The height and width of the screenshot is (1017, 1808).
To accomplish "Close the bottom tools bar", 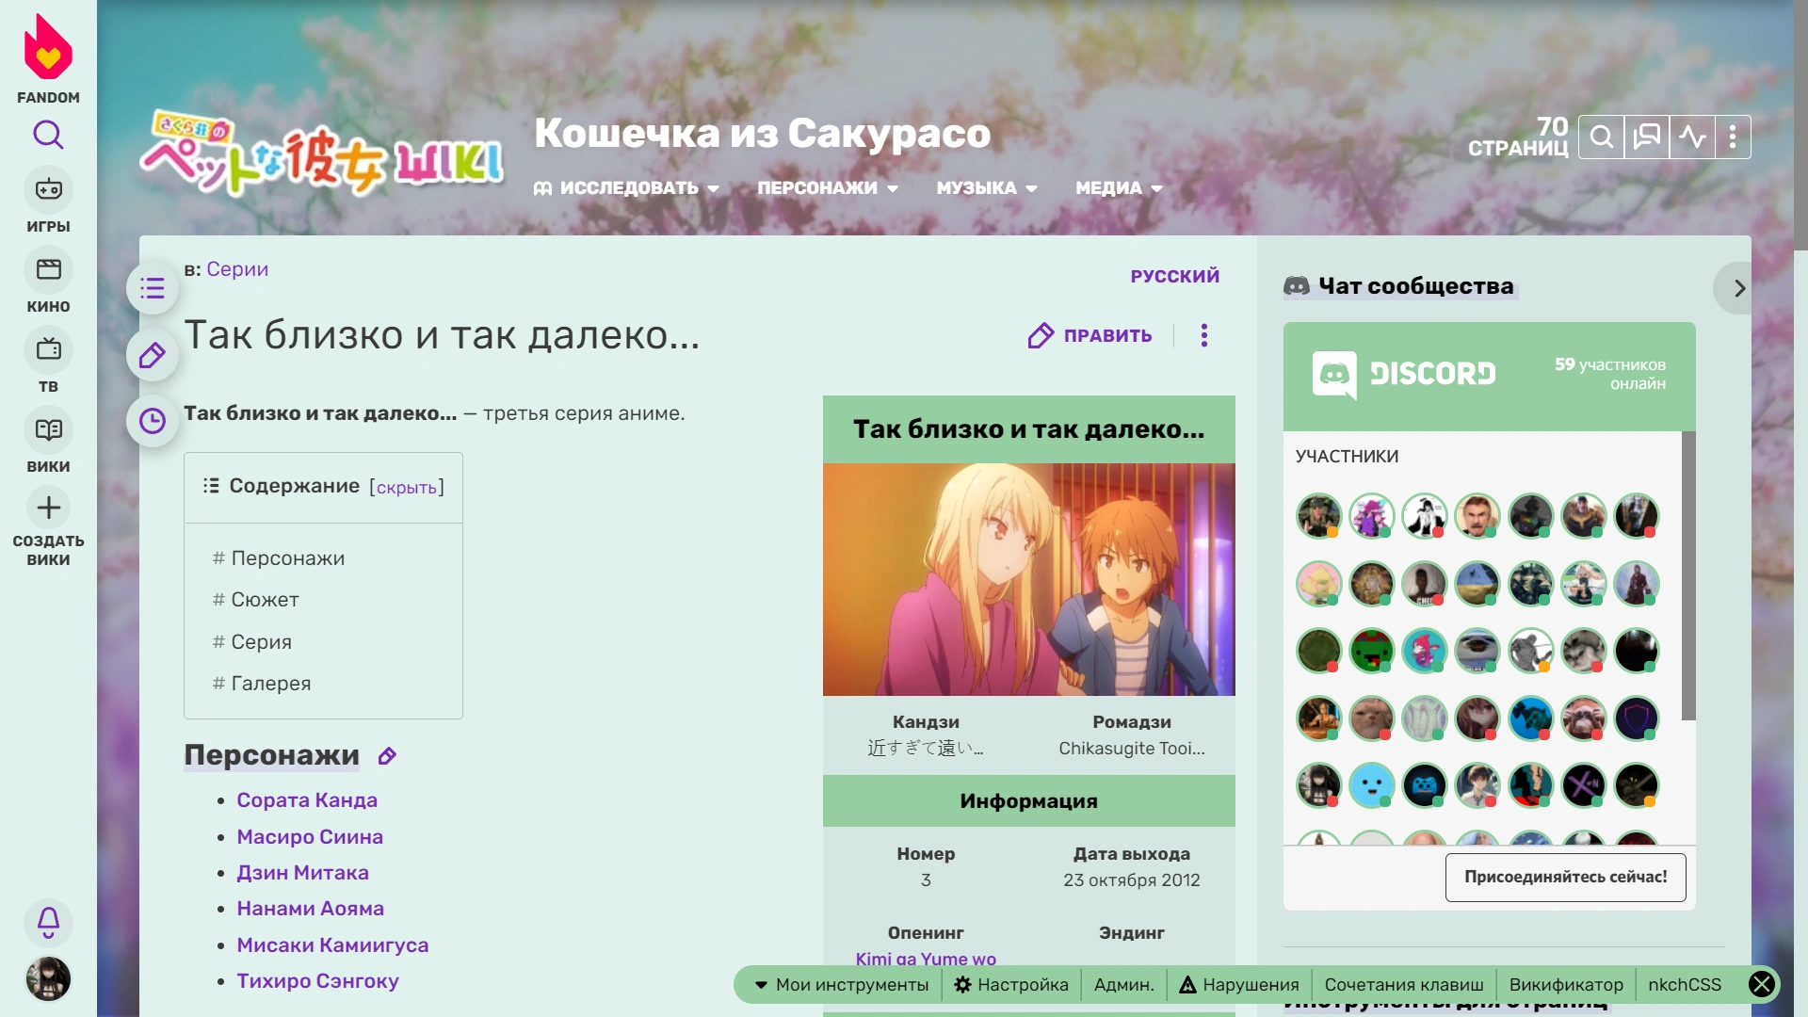I will pyautogui.click(x=1761, y=984).
